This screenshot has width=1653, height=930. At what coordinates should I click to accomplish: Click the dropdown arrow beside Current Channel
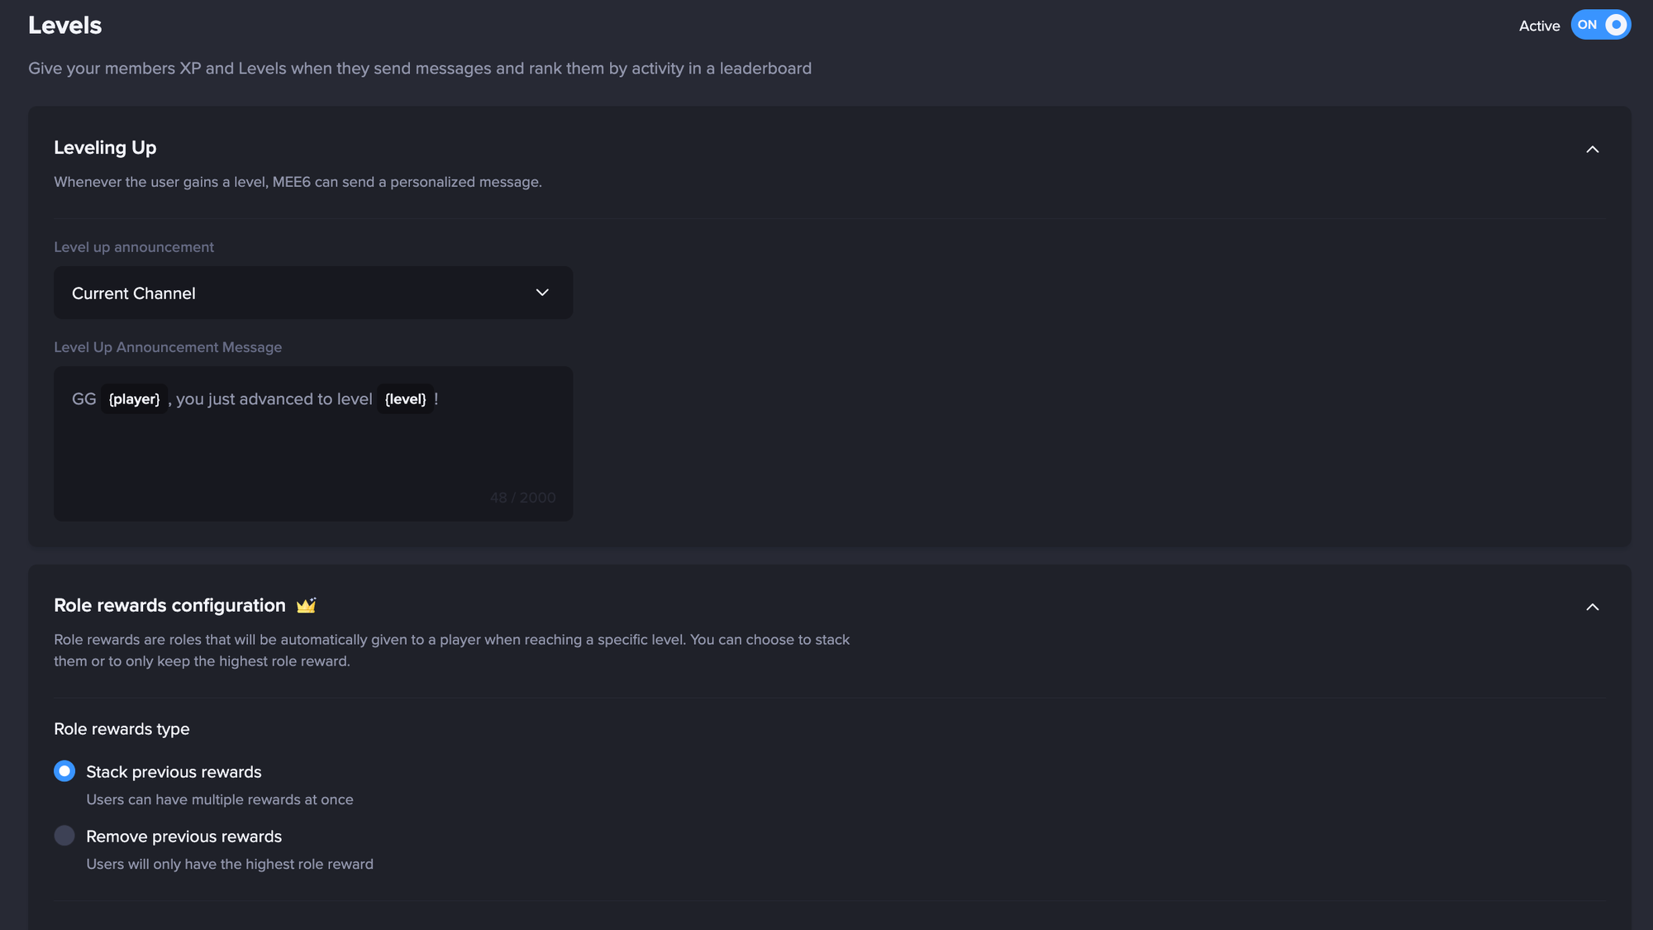pos(542,293)
